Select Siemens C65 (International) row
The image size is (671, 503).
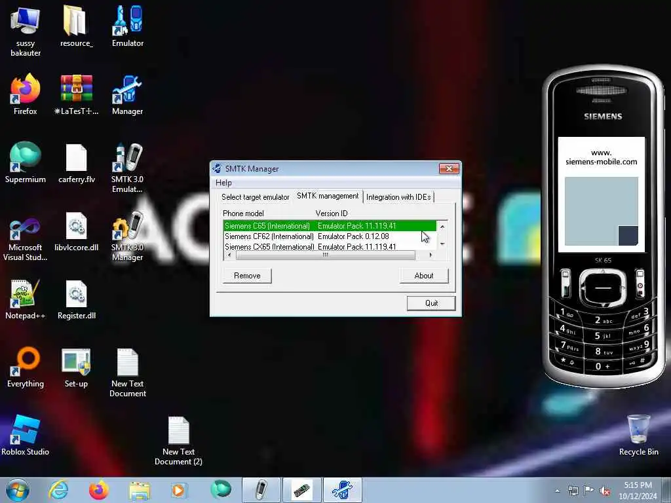tap(330, 226)
